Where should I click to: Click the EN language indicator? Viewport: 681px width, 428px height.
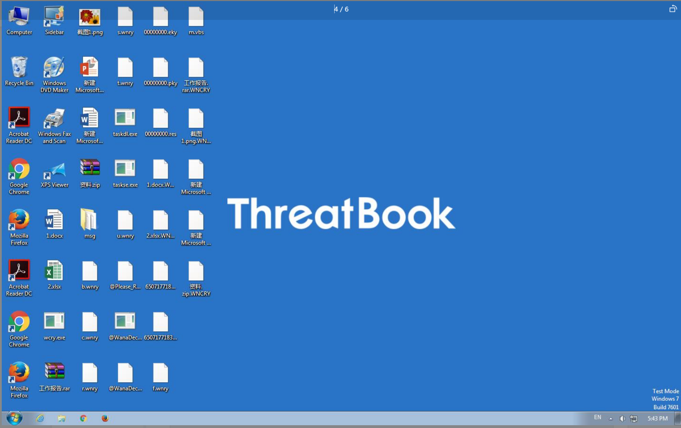coord(597,417)
